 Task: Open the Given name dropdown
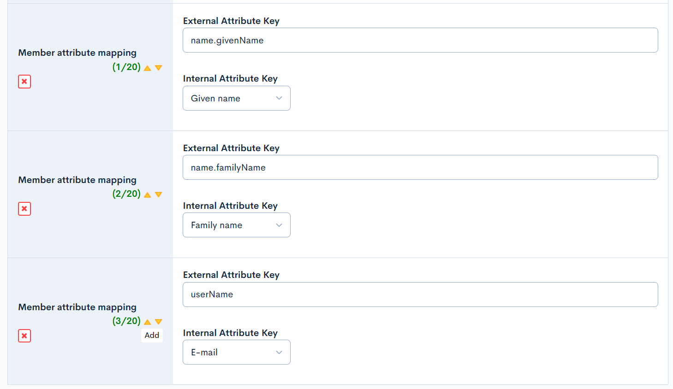(236, 98)
